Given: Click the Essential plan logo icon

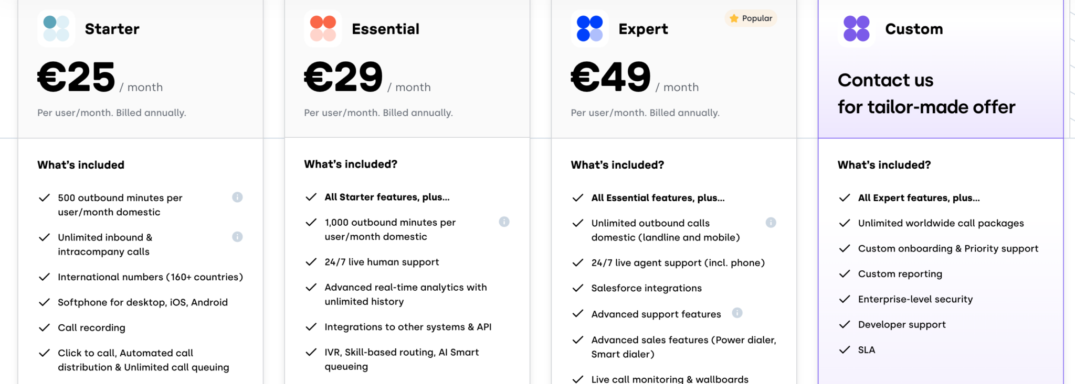Looking at the screenshot, I should 323,28.
